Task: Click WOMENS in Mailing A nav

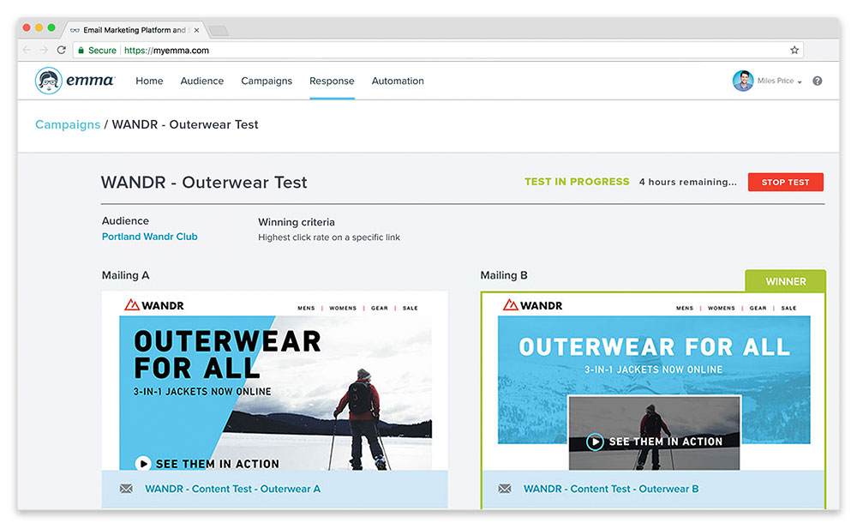Action: 343,308
